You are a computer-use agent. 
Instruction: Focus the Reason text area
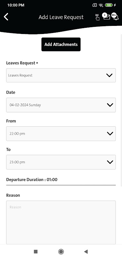tap(61, 222)
